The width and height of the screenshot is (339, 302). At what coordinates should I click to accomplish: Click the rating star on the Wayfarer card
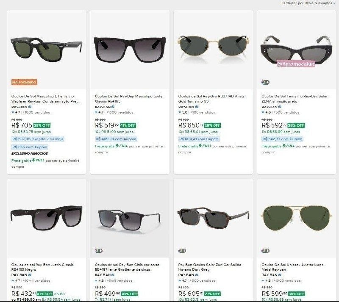pos(13,112)
